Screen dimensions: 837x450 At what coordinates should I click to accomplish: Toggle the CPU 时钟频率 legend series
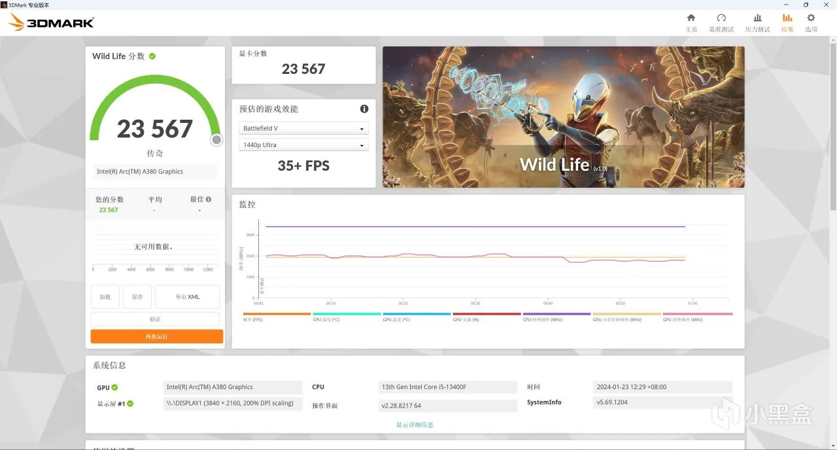coord(556,317)
